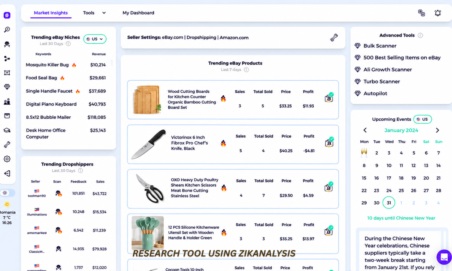Click the Amazon icon for Silicone Kitchenware Set
Screen dimensions: 452x271
click(x=329, y=231)
